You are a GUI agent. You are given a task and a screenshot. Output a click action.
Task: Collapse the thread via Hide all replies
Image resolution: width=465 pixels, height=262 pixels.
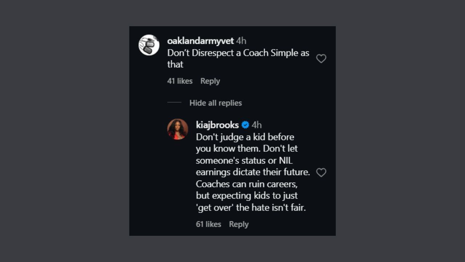coord(215,103)
